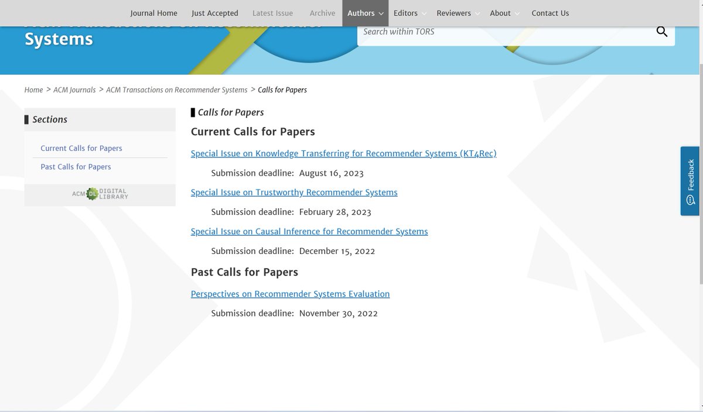703x412 pixels.
Task: Follow the Home breadcrumb link
Action: [x=33, y=90]
